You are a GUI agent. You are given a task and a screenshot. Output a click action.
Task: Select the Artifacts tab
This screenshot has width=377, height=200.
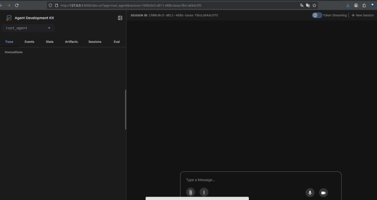click(71, 42)
